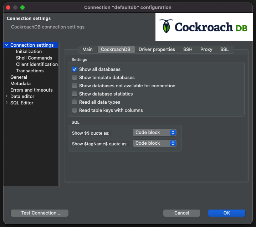Switch to the Proxy tab

(206, 50)
